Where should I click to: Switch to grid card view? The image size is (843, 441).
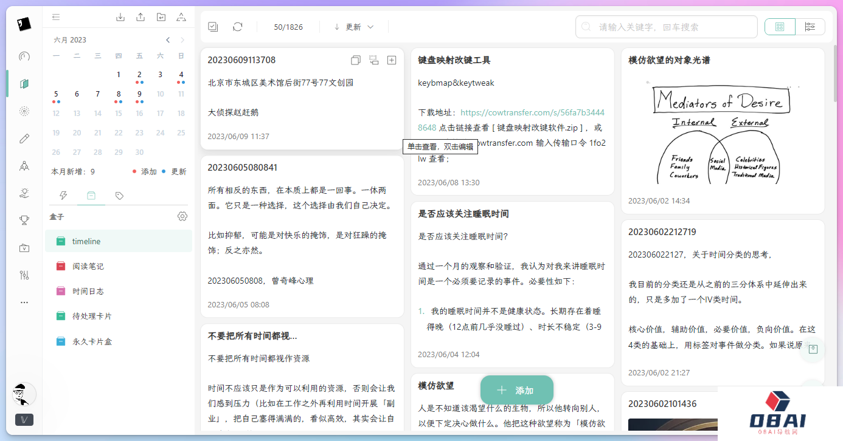coord(780,27)
